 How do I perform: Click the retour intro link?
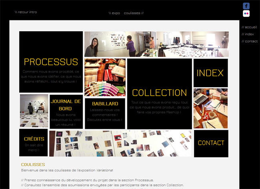tap(26, 12)
